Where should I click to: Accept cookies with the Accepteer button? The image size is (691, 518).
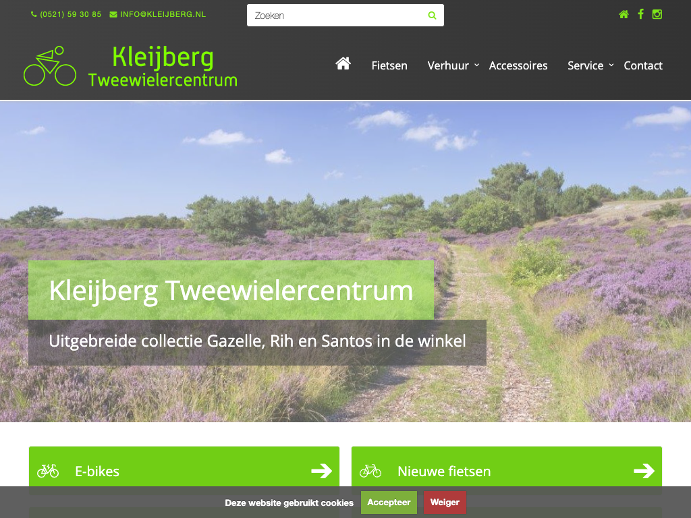click(389, 502)
